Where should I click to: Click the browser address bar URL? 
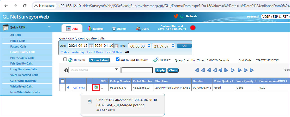pos(174,6)
